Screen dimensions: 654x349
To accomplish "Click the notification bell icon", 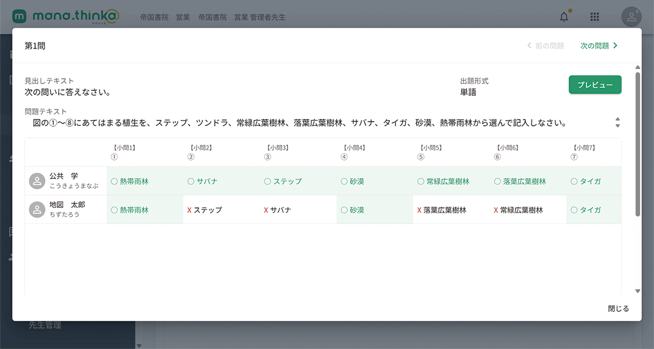I will pyautogui.click(x=564, y=17).
